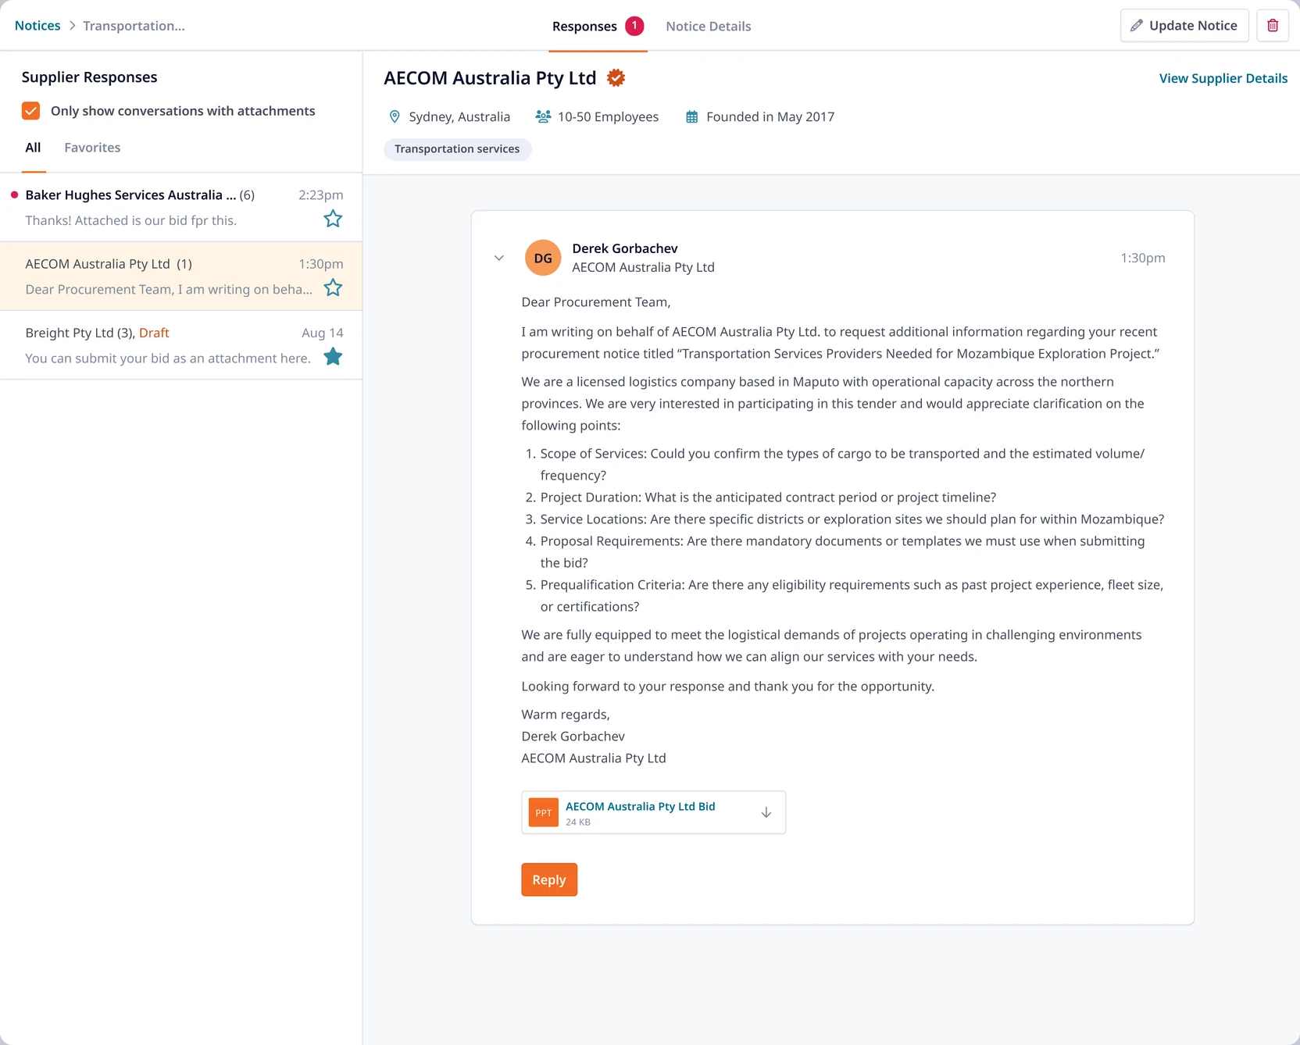Click the Draft label on Breight Pty Ltd
The height and width of the screenshot is (1045, 1300).
tap(154, 333)
